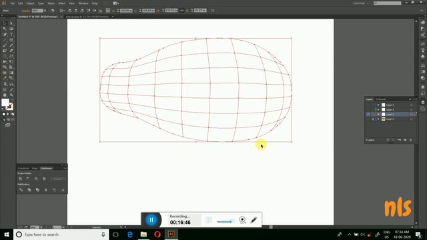This screenshot has width=427, height=240.
Task: Select the Direct Selection tool
Action: pyautogui.click(x=11, y=24)
